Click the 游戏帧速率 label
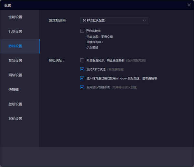 tap(56, 21)
